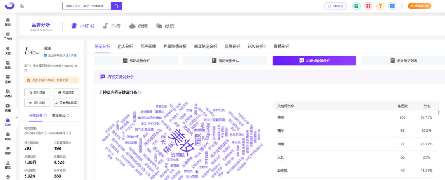Open 商品 in left sidebar
The image size is (445, 180).
click(8, 136)
